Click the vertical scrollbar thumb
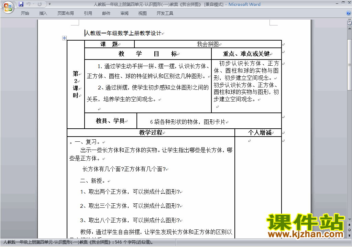 pyautogui.click(x=350, y=65)
